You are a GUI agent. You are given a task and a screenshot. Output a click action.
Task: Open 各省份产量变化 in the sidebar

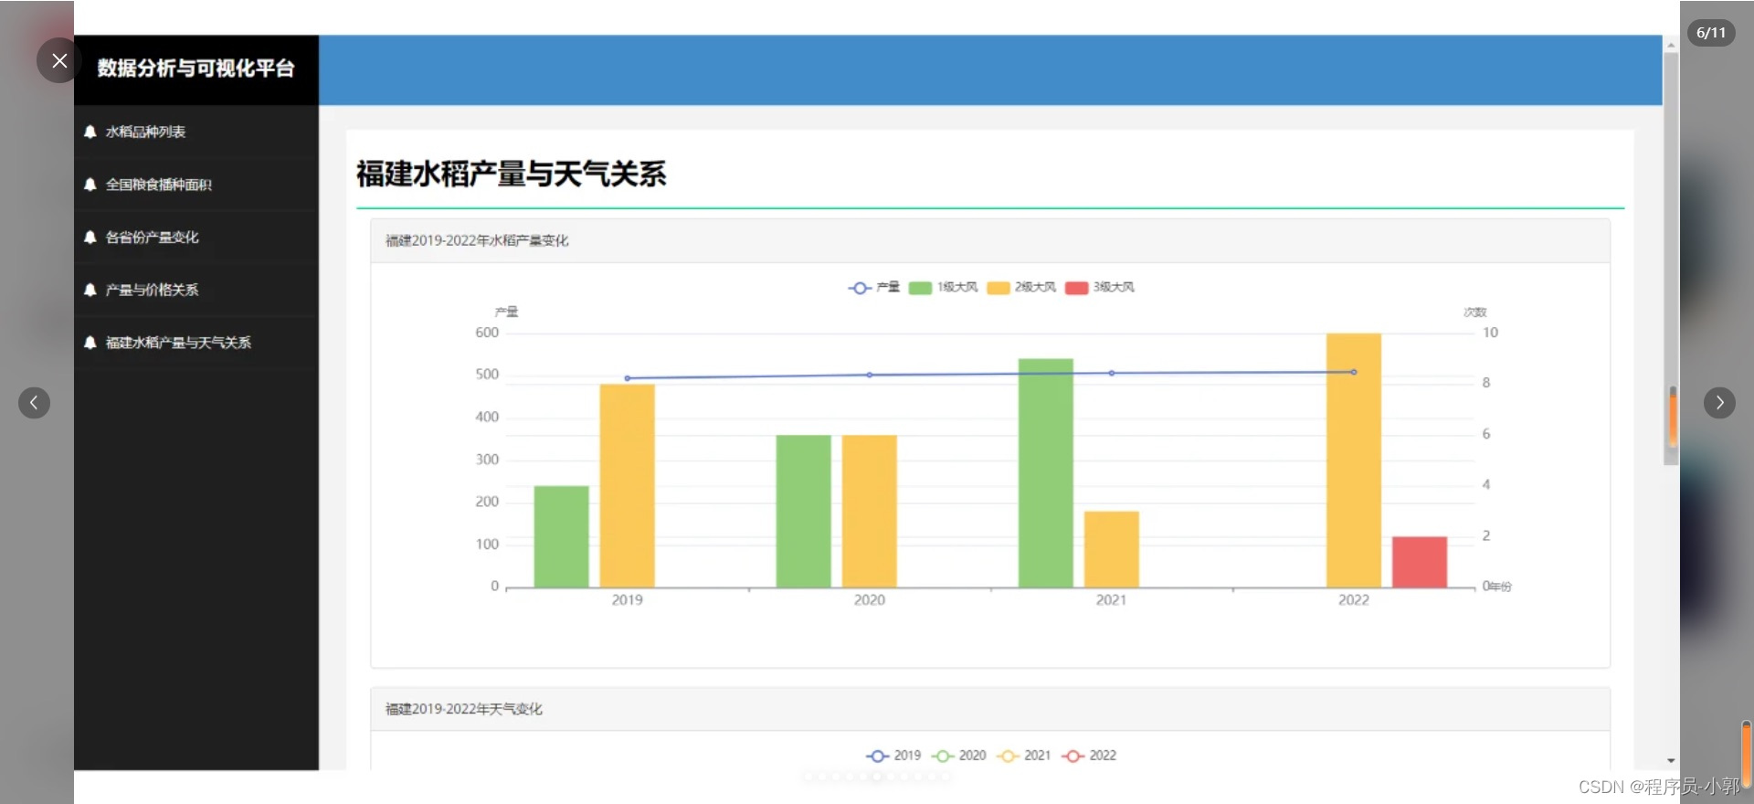[152, 238]
